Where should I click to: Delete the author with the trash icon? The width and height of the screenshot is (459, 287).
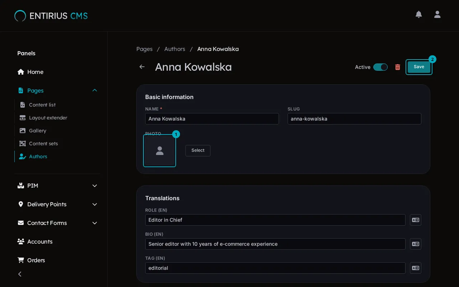coord(398,67)
